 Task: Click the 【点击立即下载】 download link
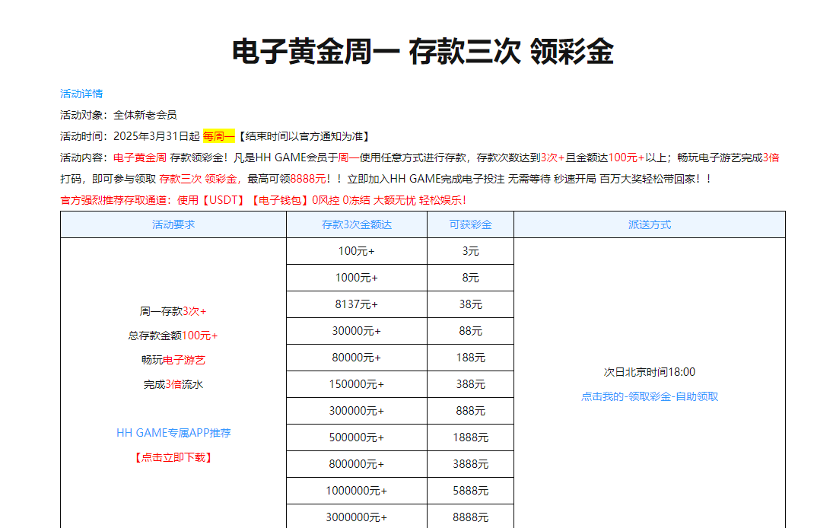pyautogui.click(x=173, y=457)
